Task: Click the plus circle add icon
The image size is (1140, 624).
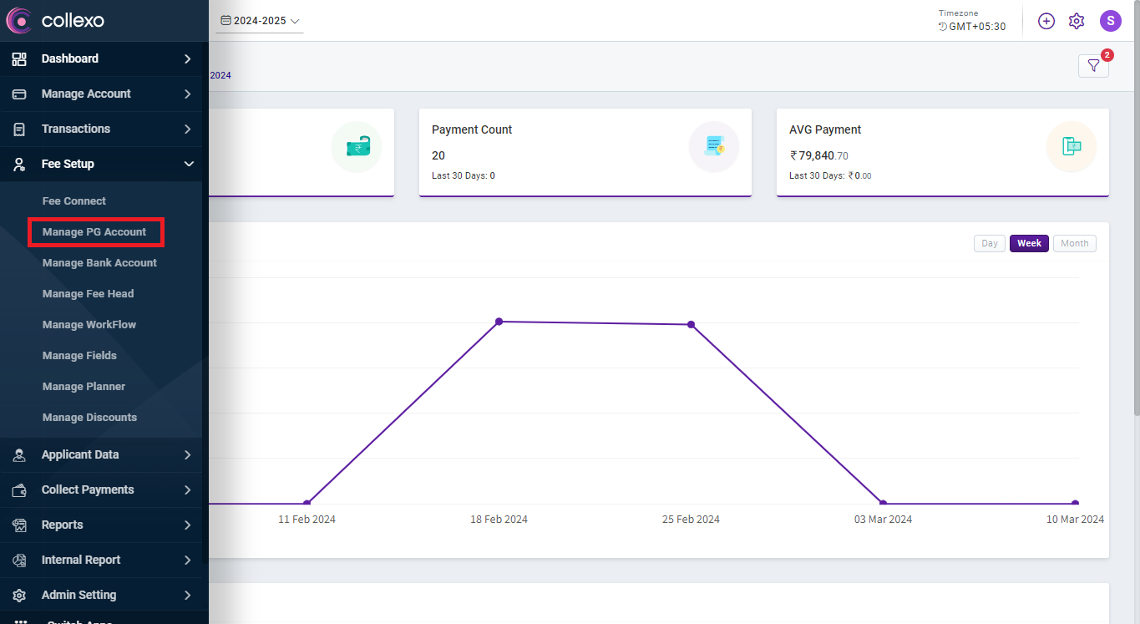Action: click(1046, 21)
